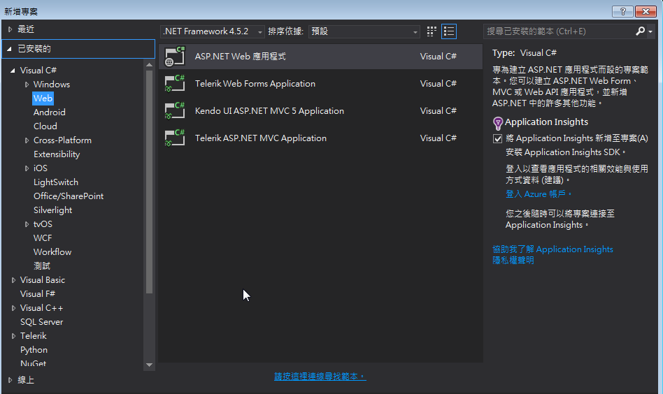Select the LightSwitch category

point(56,182)
